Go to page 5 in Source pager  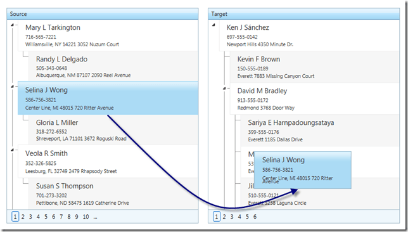[46, 217]
